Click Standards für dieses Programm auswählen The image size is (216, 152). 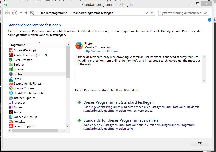[121, 120]
